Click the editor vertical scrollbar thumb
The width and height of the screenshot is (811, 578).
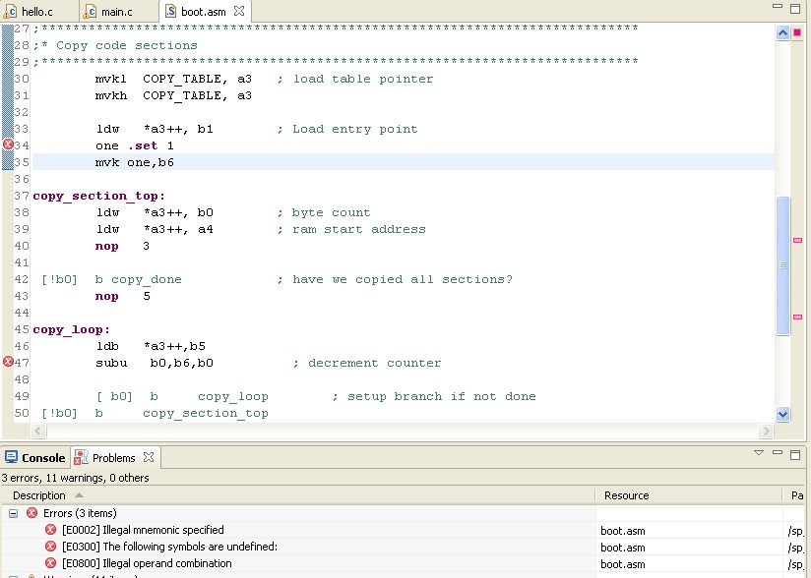tap(783, 265)
